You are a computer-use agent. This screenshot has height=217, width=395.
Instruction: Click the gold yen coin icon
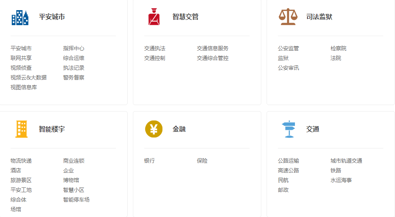(154, 129)
